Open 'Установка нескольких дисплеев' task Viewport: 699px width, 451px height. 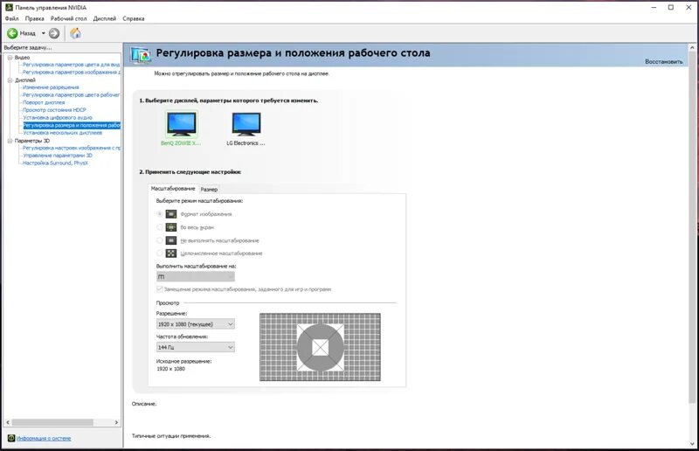coord(62,133)
